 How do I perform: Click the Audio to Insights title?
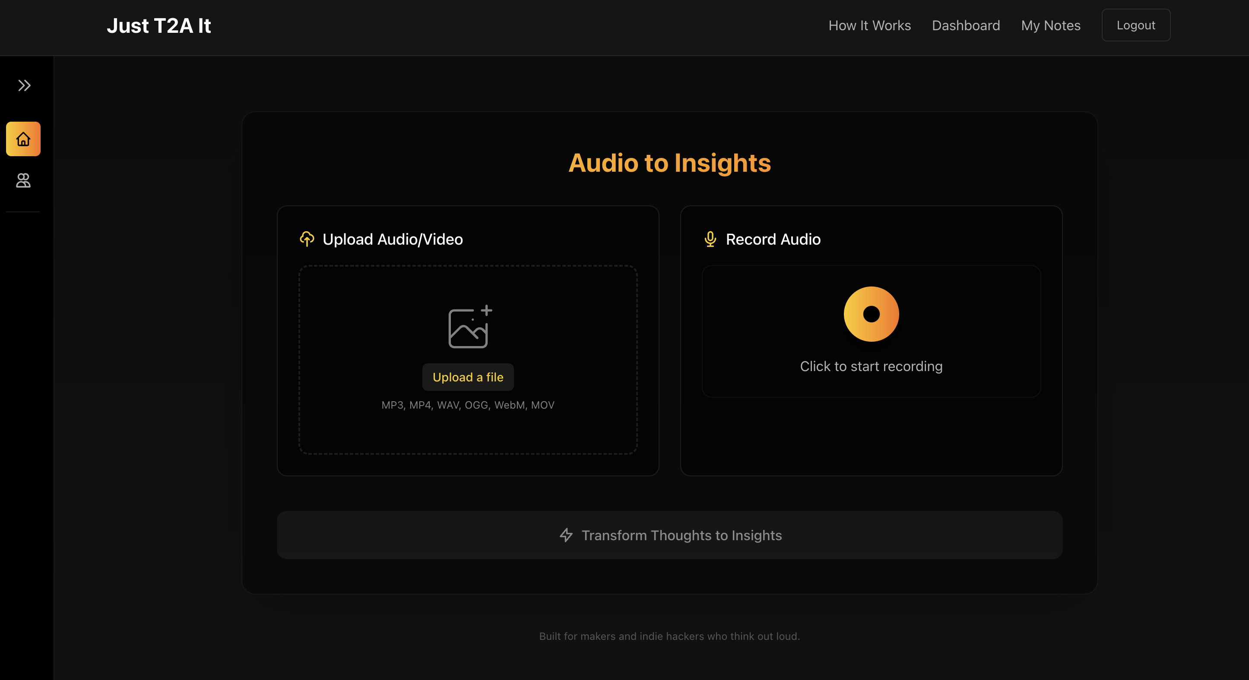tap(669, 163)
